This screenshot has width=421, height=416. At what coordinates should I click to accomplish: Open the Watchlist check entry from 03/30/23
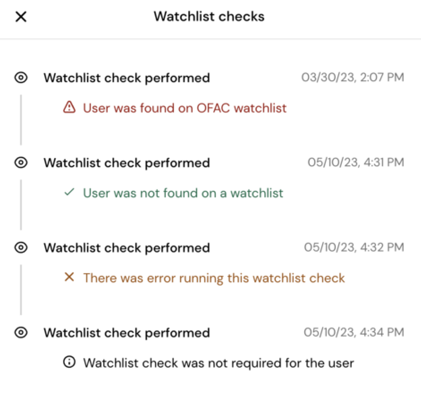pos(126,78)
